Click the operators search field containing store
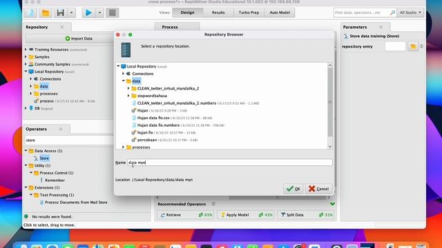This screenshot has height=248, width=442. coord(69,140)
